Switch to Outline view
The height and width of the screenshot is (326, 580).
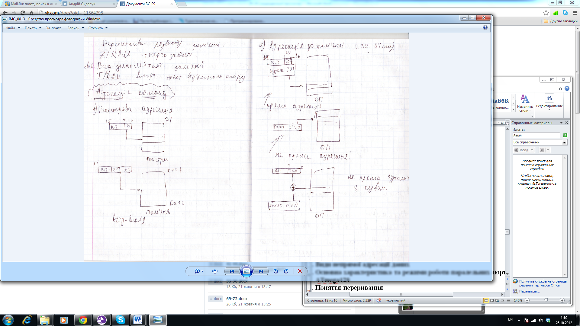pyautogui.click(x=503, y=300)
